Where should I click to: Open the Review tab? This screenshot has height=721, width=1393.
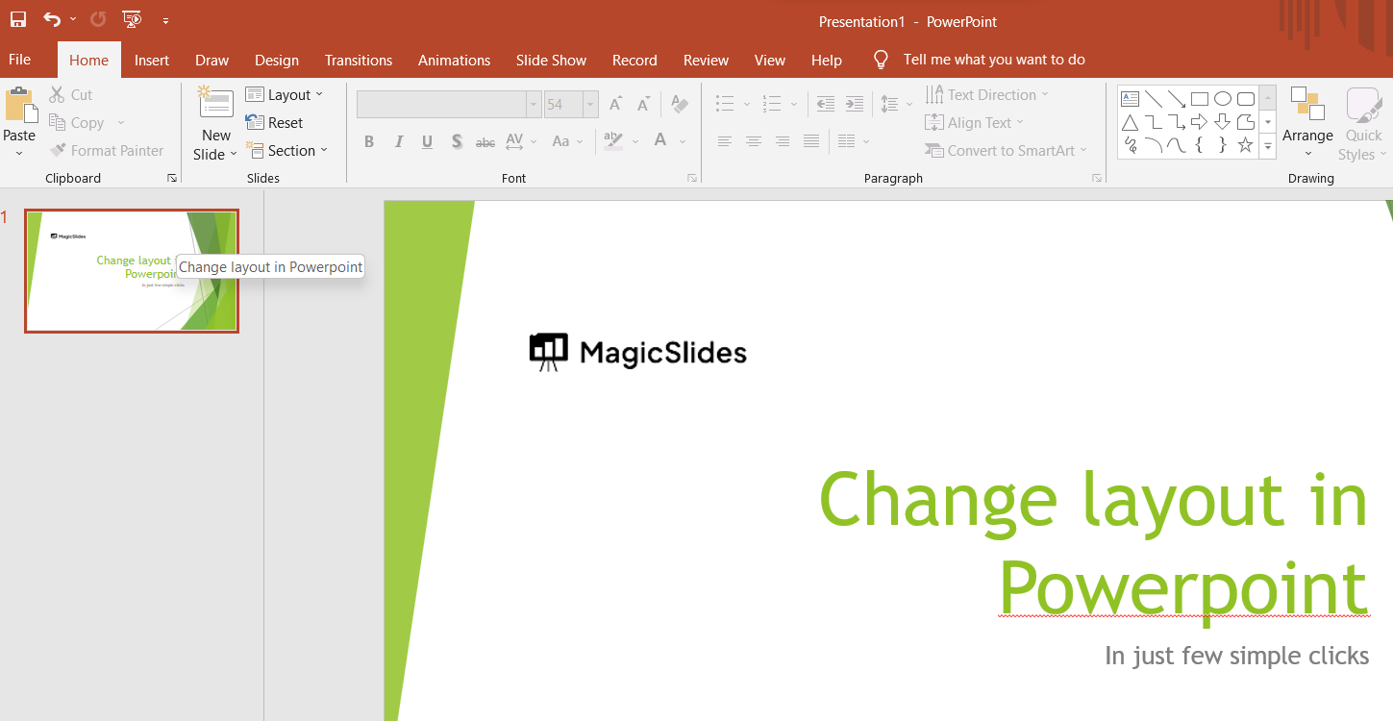tap(706, 60)
